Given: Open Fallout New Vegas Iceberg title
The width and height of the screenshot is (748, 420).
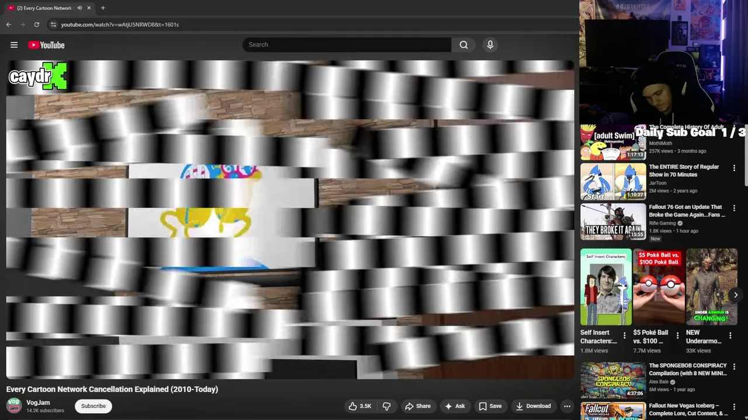Looking at the screenshot, I should pos(688,409).
